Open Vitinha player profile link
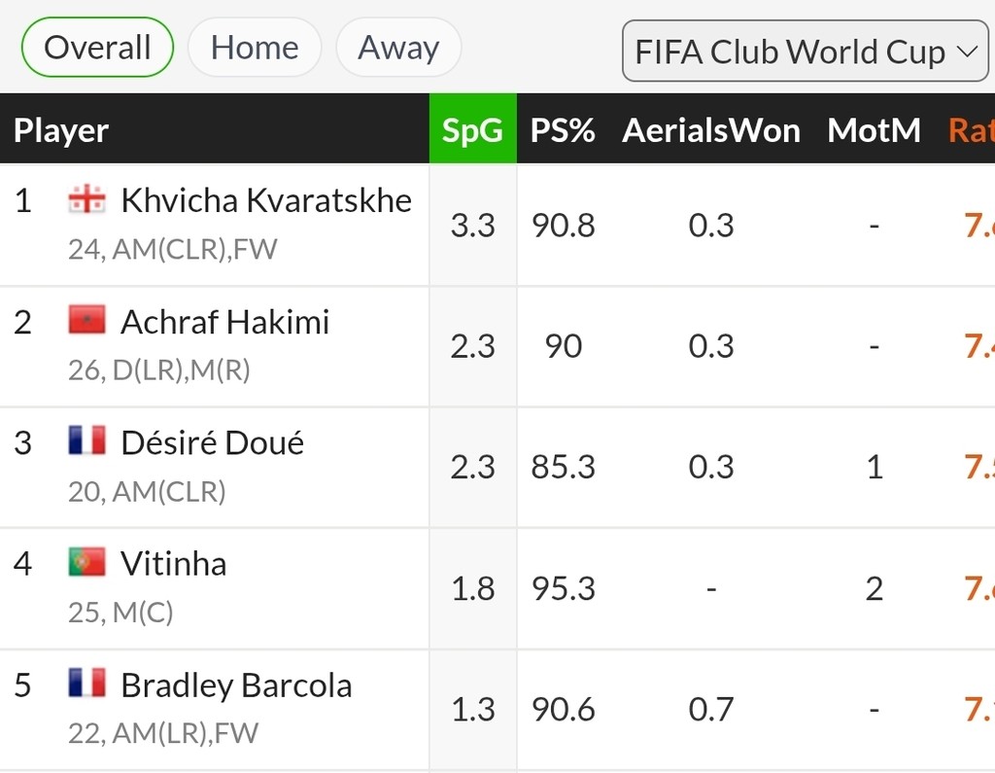 click(173, 563)
